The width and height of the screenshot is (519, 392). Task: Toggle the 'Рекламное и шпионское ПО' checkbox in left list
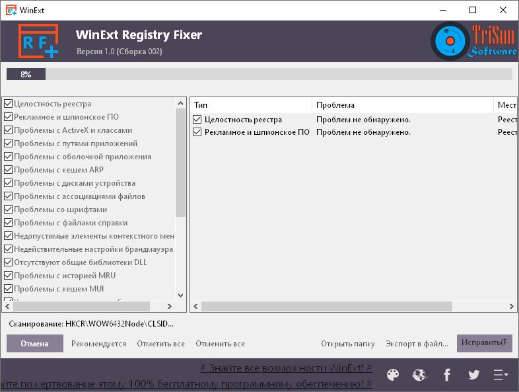coord(9,116)
